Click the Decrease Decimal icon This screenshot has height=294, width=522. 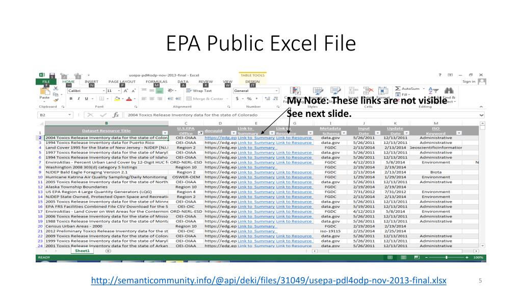pos(276,99)
